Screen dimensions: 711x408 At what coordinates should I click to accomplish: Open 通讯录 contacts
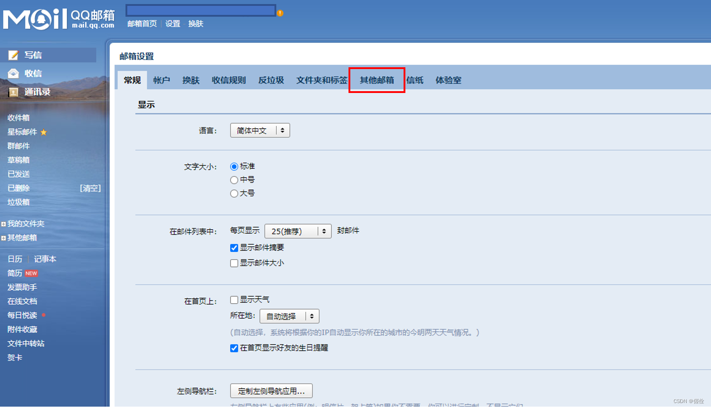(37, 92)
